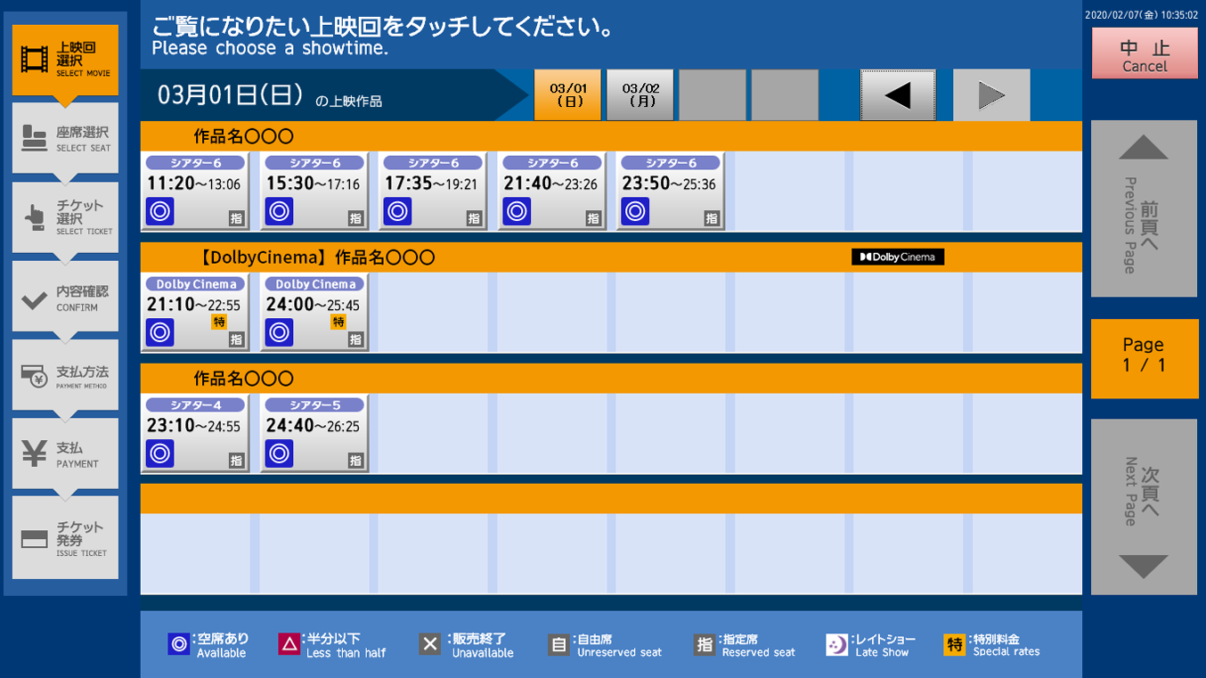
Task: Select the 11:20 showtime in Theater 6
Action: pos(195,191)
